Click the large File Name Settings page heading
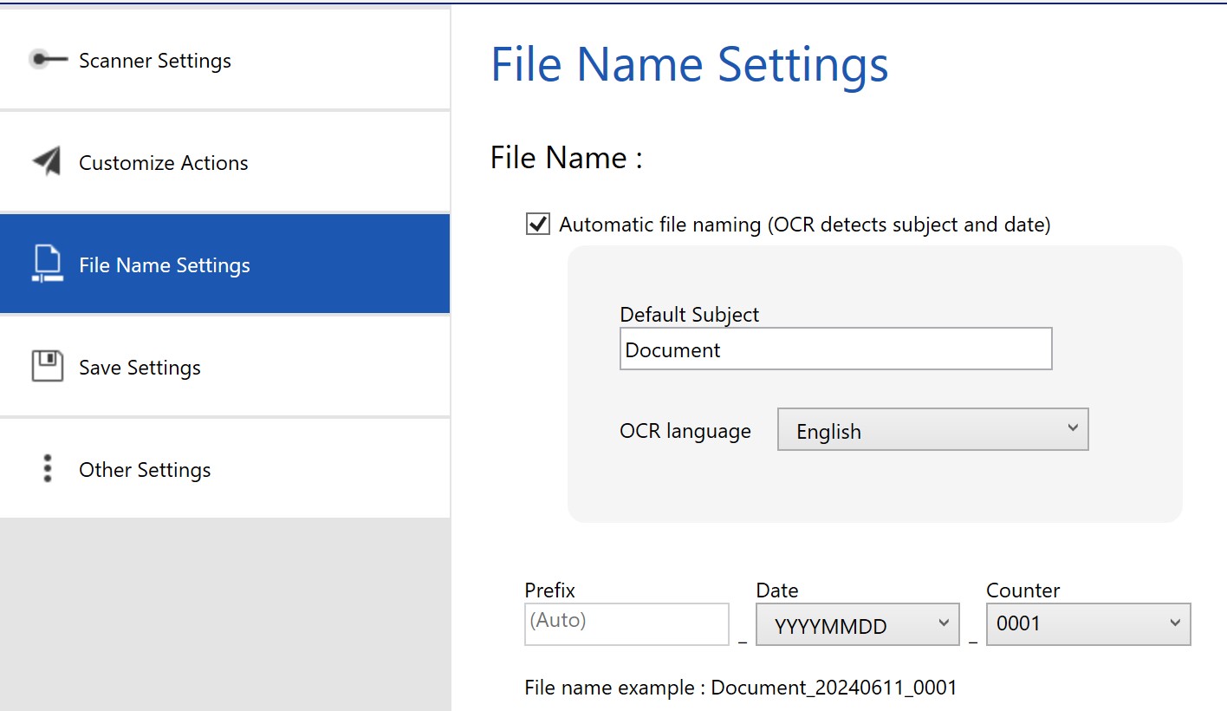The height and width of the screenshot is (711, 1227). pyautogui.click(x=689, y=65)
